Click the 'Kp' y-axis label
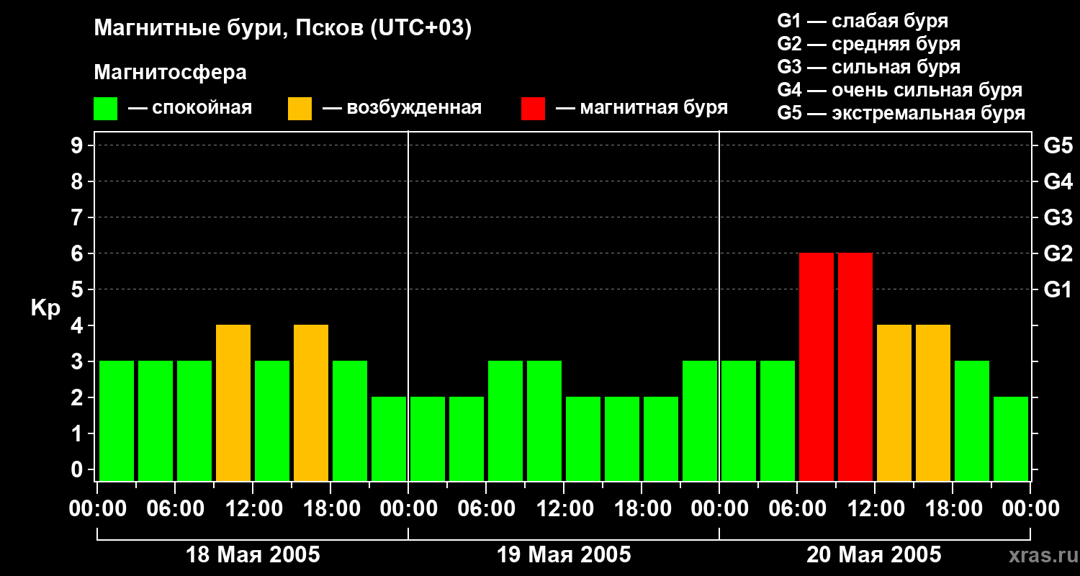 pyautogui.click(x=45, y=308)
